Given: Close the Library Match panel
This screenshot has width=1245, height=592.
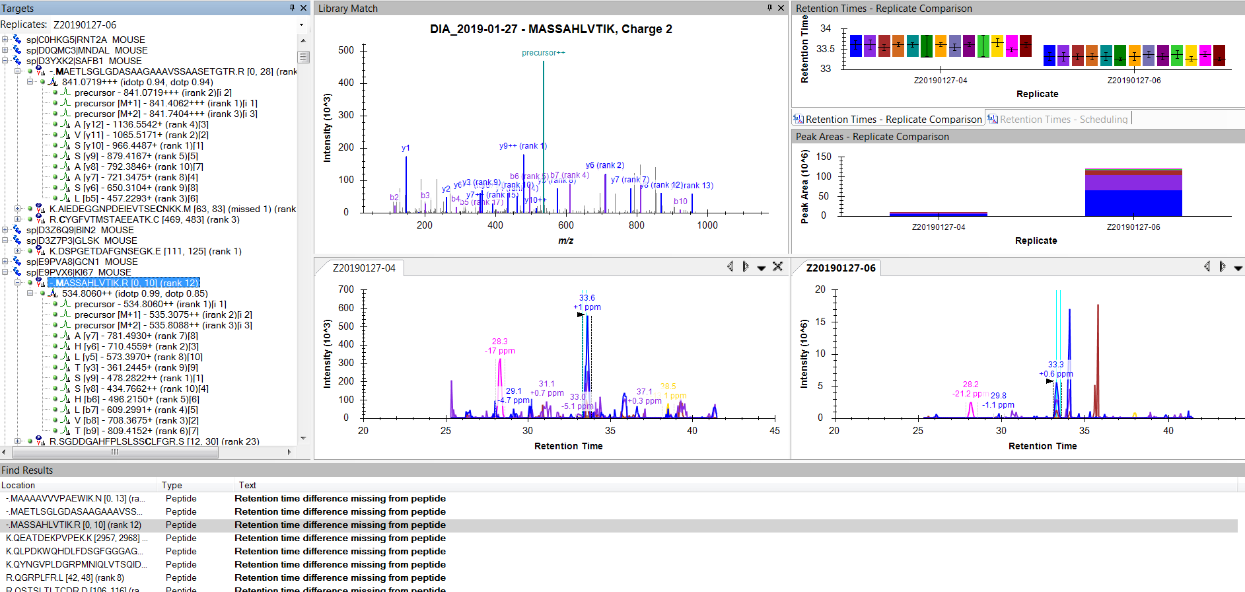Looking at the screenshot, I should 781,8.
